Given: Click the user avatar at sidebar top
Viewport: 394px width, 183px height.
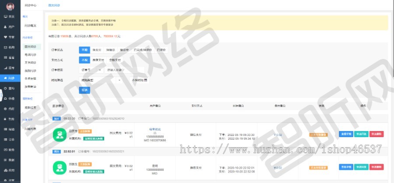Looking at the screenshot, I should pos(10,6).
